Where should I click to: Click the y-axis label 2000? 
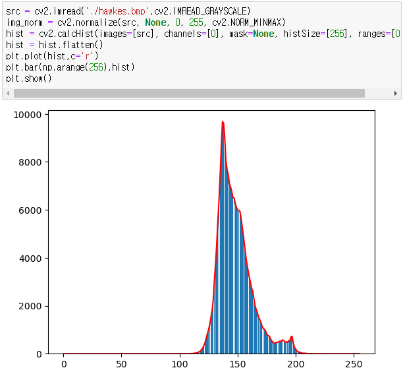coord(30,306)
